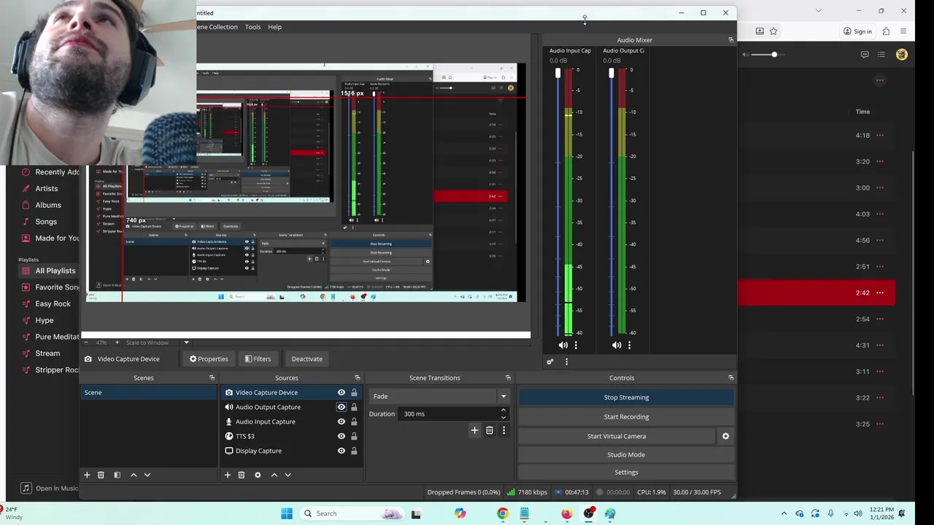The image size is (934, 525).
Task: Hide the Display Capture source
Action: pos(341,451)
